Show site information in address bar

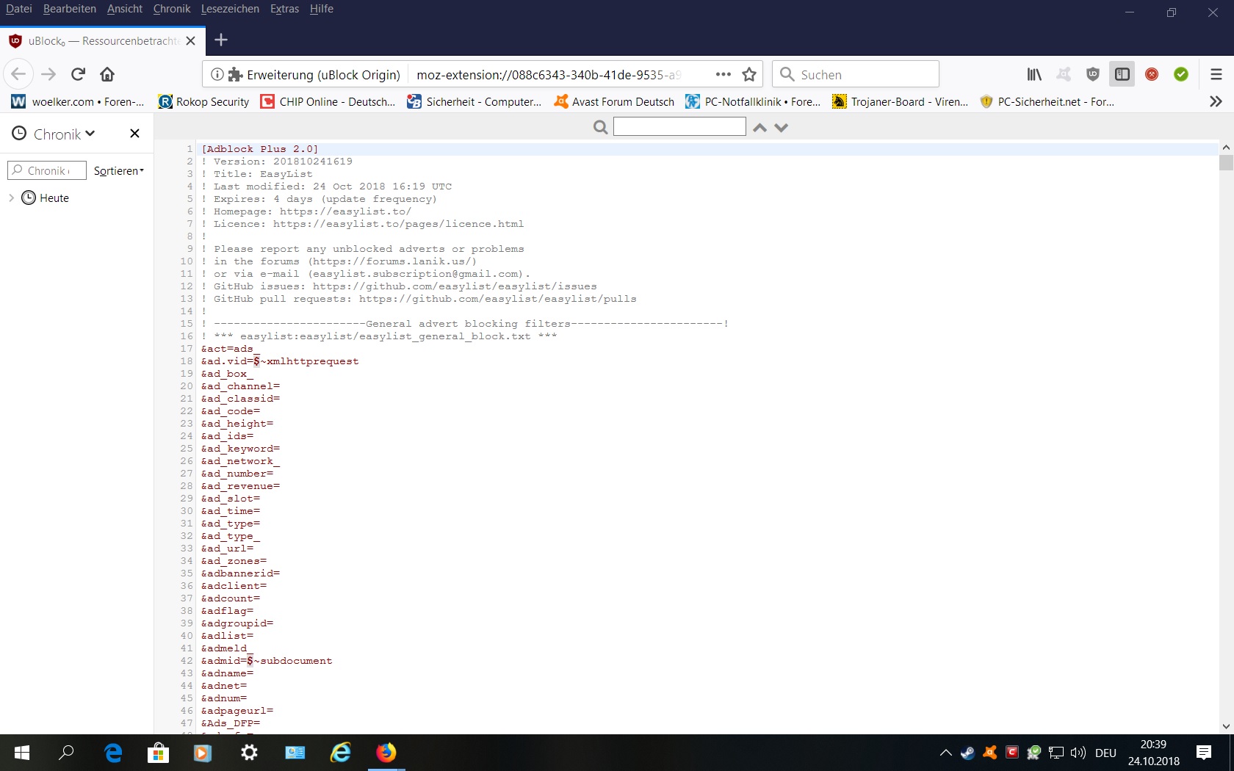pos(217,74)
